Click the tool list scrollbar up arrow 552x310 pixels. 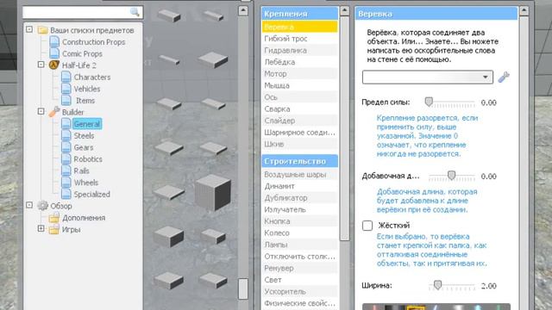[x=345, y=10]
